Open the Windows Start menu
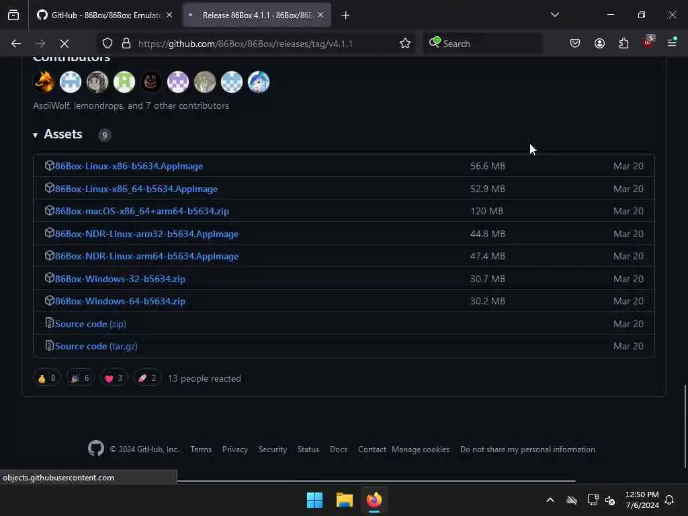 tap(314, 500)
